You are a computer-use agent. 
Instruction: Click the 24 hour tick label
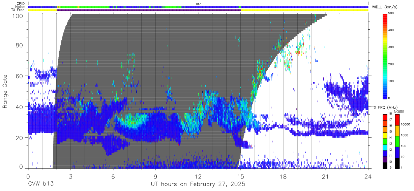(x=368, y=176)
